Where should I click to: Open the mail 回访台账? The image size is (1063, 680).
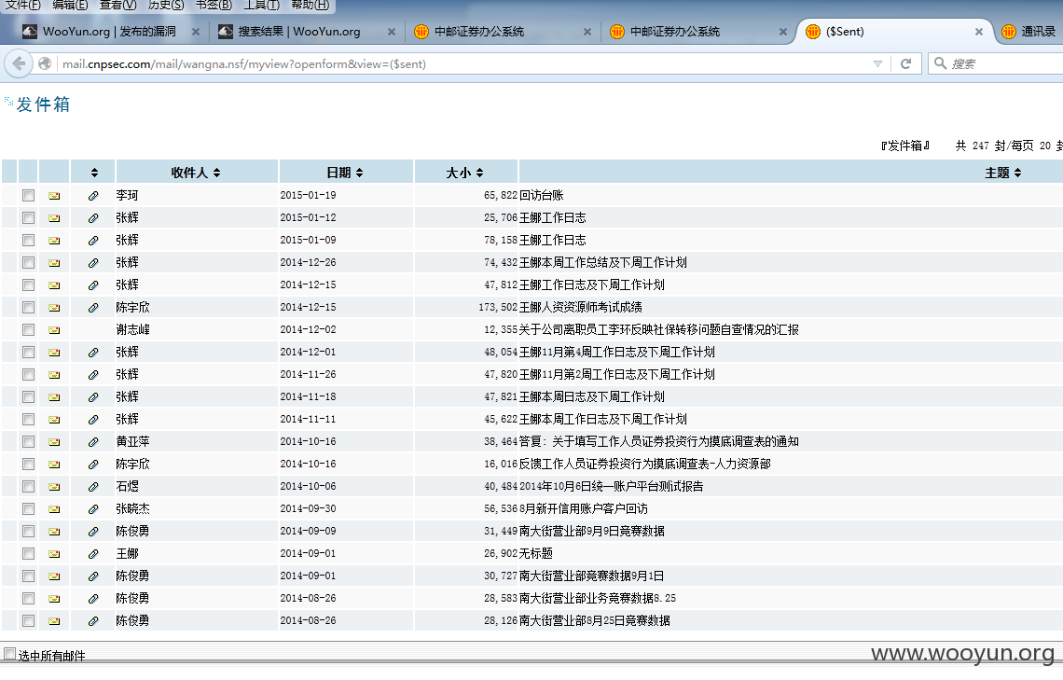[541, 195]
